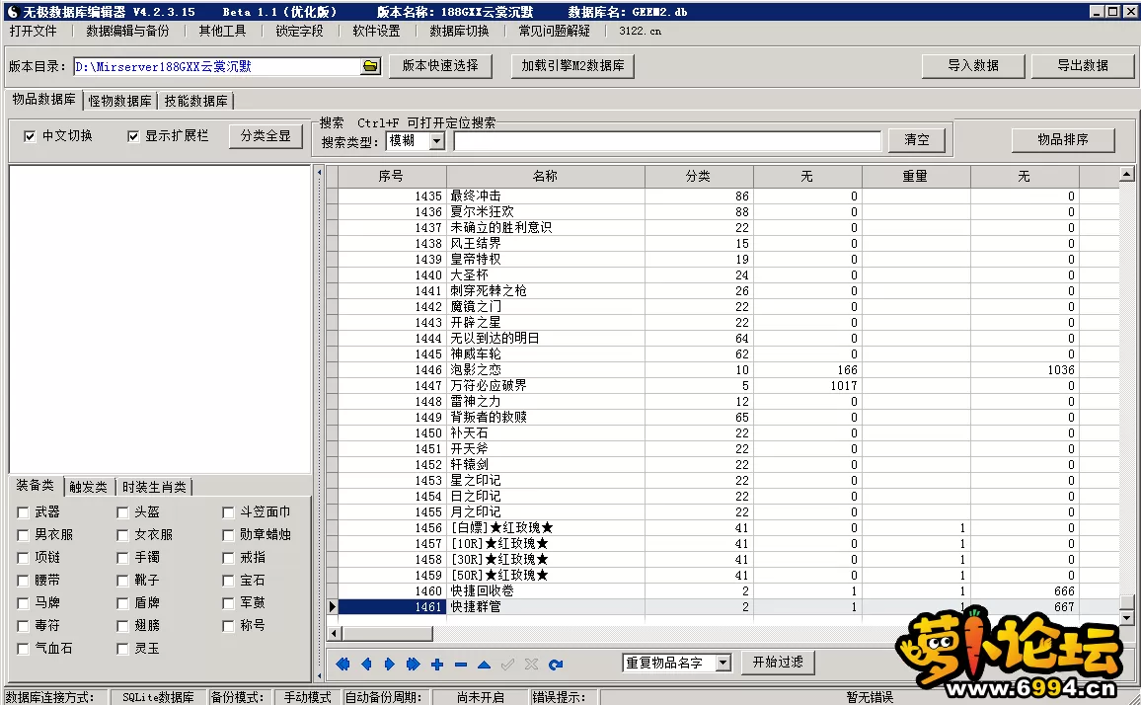Image resolution: width=1141 pixels, height=705 pixels.
Task: Click the edit record triangle icon
Action: [x=484, y=664]
